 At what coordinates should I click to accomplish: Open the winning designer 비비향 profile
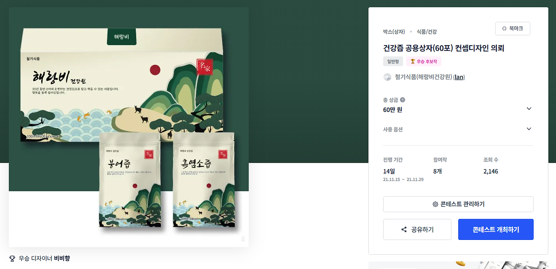coord(62,259)
